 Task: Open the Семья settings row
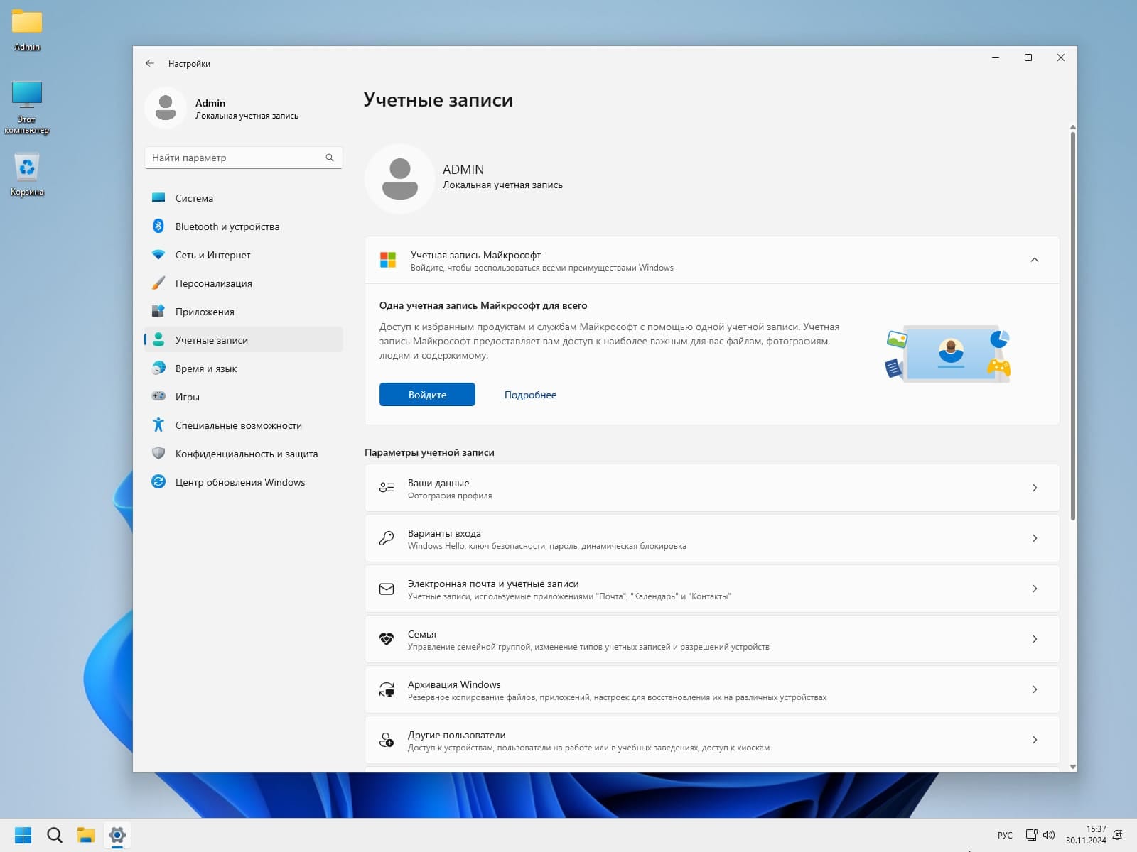coord(711,640)
